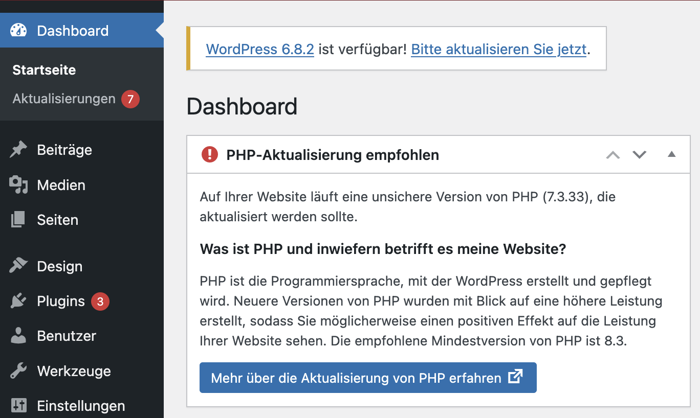This screenshot has width=700, height=418.
Task: Click the Plugins plug icon
Action: [x=18, y=301]
